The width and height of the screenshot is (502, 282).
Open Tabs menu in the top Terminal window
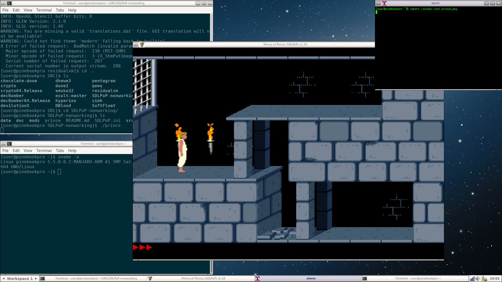click(60, 10)
